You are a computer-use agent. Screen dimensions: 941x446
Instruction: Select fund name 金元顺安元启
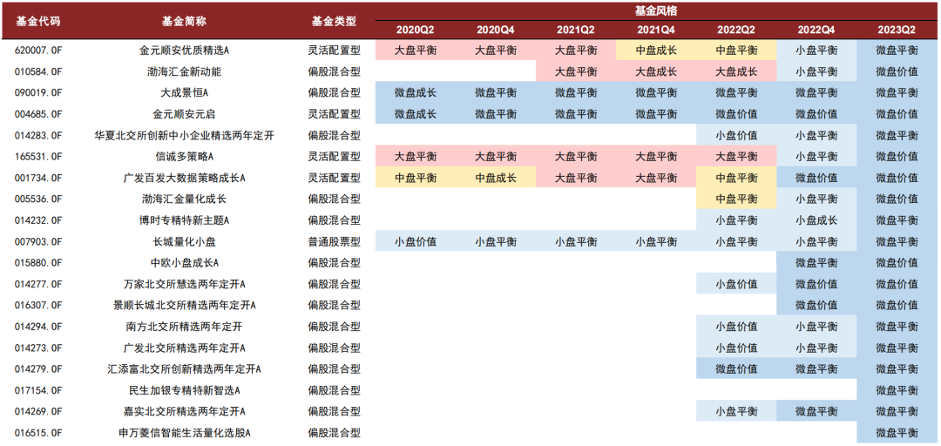[x=185, y=114]
